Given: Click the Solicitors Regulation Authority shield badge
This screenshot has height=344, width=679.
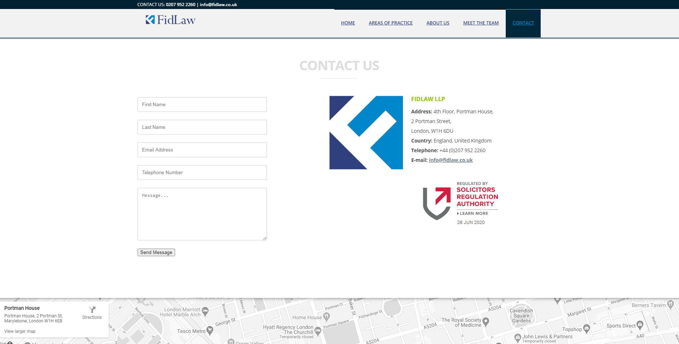Looking at the screenshot, I should click(x=437, y=203).
